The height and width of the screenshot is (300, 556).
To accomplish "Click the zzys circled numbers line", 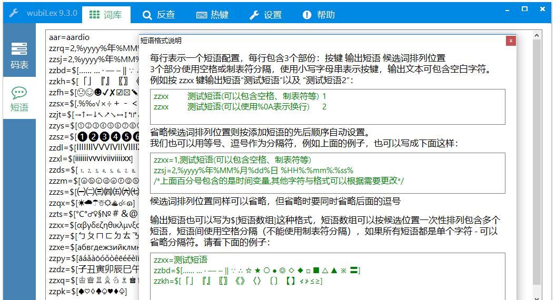I will [94, 126].
